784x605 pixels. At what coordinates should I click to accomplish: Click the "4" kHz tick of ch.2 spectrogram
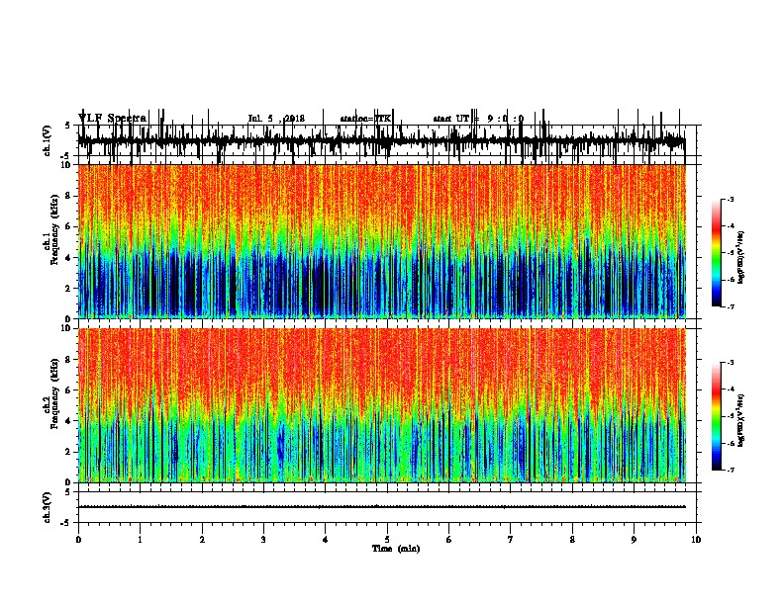click(68, 421)
